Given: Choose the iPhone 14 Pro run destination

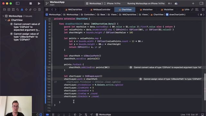Looking at the screenshot, I should pyautogui.click(x=112, y=4).
